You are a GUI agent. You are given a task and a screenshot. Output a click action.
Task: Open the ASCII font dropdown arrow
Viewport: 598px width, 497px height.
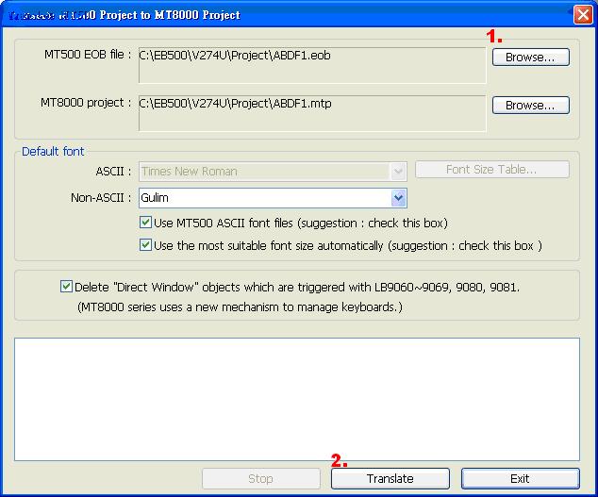pos(398,172)
